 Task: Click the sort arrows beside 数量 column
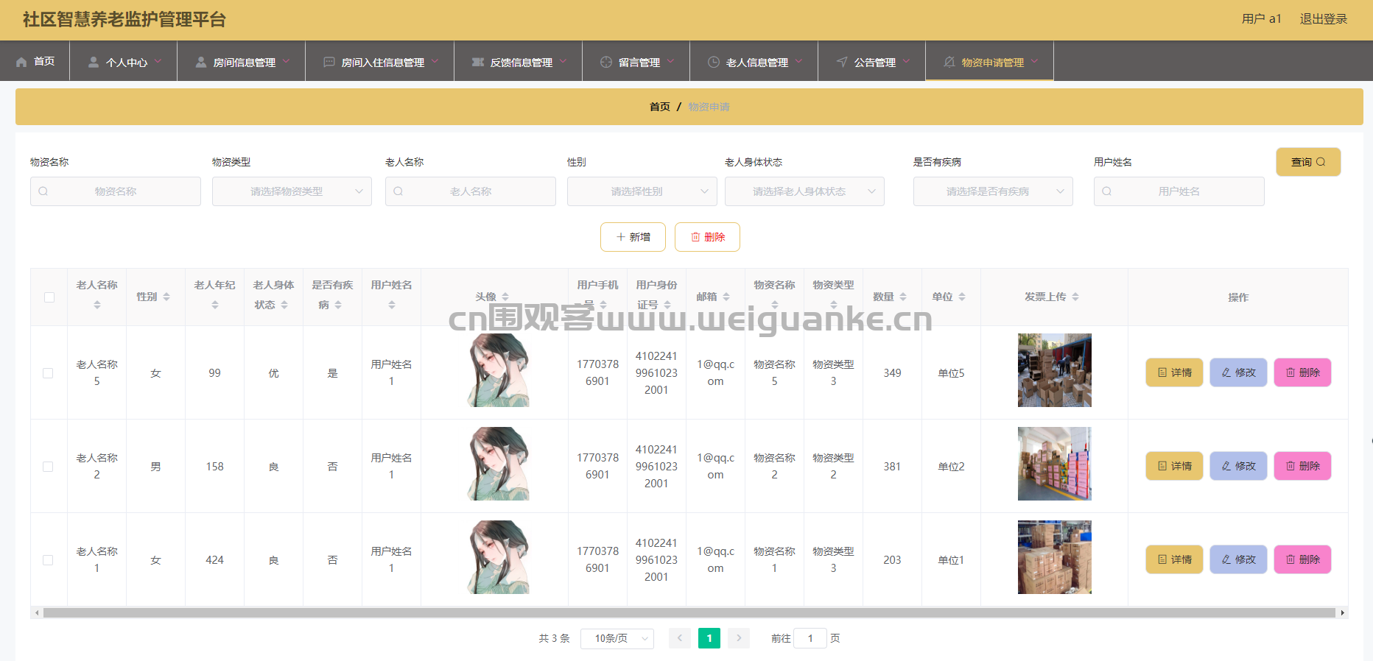click(903, 297)
